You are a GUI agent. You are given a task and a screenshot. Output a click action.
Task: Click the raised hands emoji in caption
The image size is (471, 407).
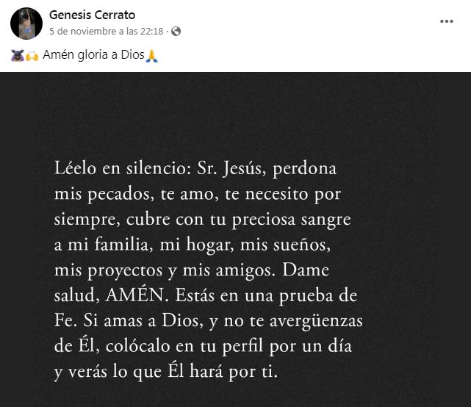pyautogui.click(x=32, y=56)
